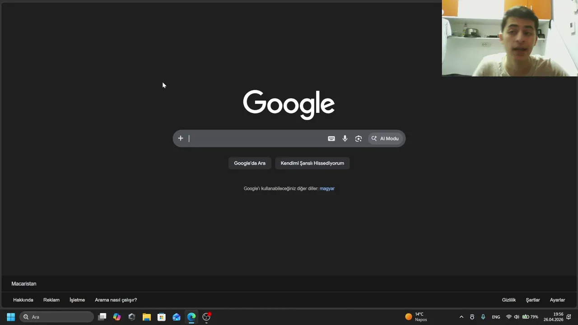Open the clock and date 19:56
This screenshot has width=578, height=325.
(x=555, y=317)
